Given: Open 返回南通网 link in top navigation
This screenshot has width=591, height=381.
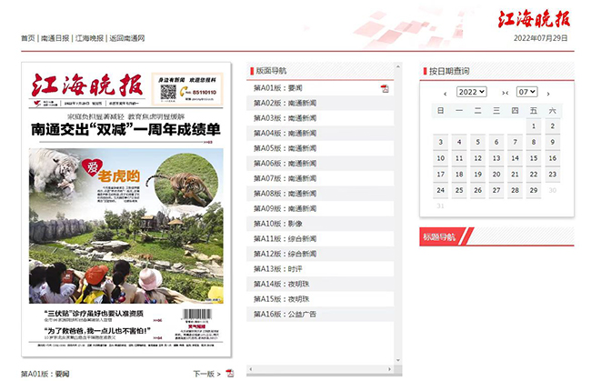Looking at the screenshot, I should click(x=126, y=38).
